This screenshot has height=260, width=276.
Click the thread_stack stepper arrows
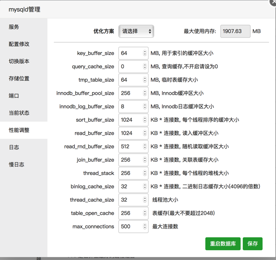[145, 173]
